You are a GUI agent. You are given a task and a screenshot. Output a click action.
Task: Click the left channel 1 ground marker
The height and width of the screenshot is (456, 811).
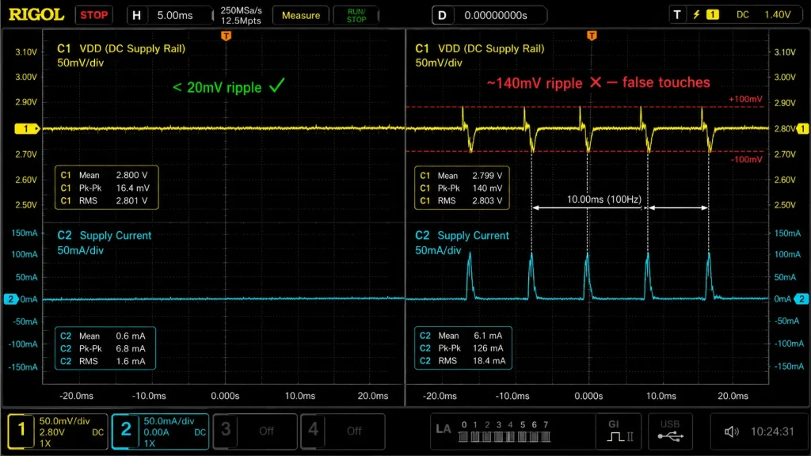pyautogui.click(x=27, y=129)
